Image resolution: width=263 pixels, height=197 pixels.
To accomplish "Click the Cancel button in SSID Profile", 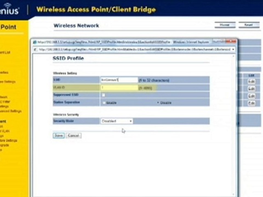I will (x=74, y=135).
